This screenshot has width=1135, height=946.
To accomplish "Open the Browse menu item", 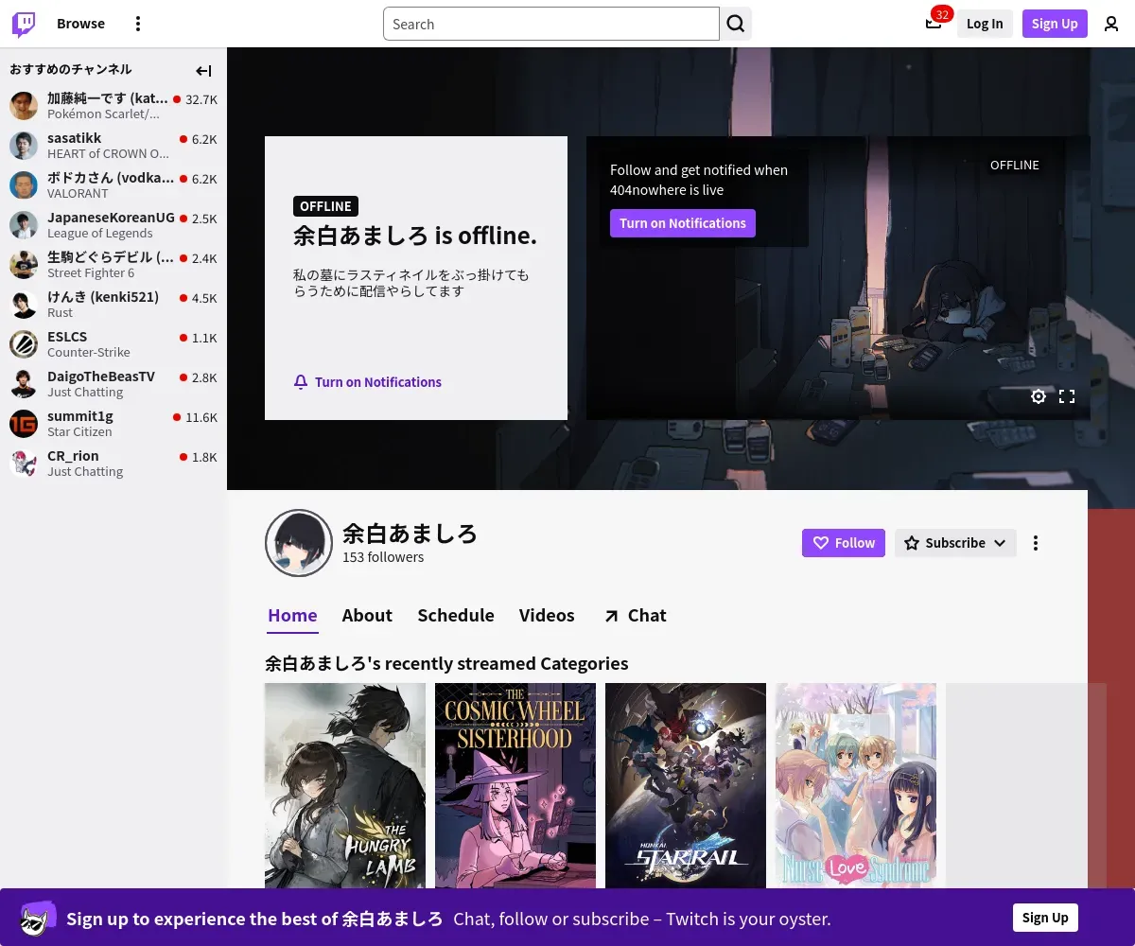I will pyautogui.click(x=80, y=24).
